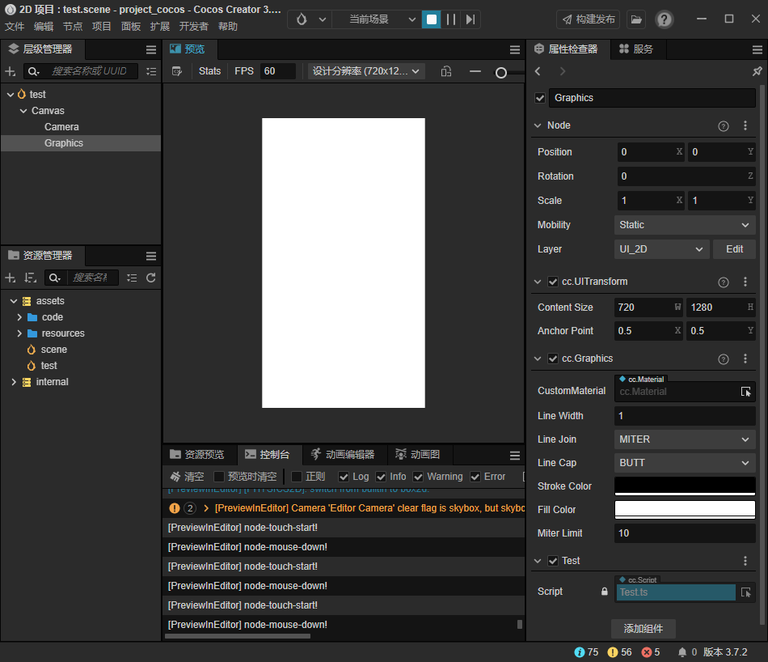Open the design resolution dropdown

tap(367, 71)
